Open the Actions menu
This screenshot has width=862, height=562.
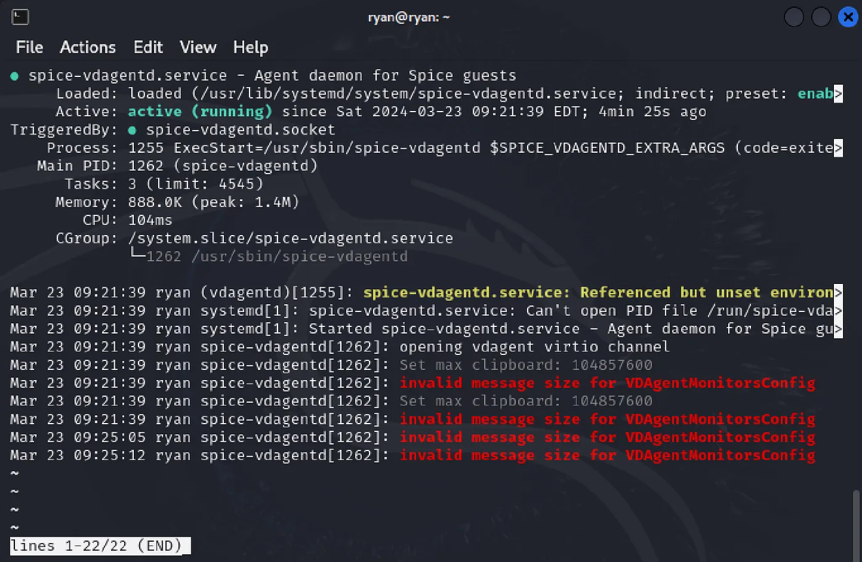(x=88, y=47)
